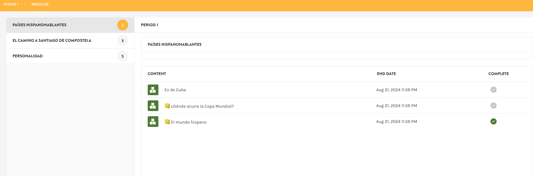Click Modules in the breadcrumb bar

pyautogui.click(x=40, y=4)
